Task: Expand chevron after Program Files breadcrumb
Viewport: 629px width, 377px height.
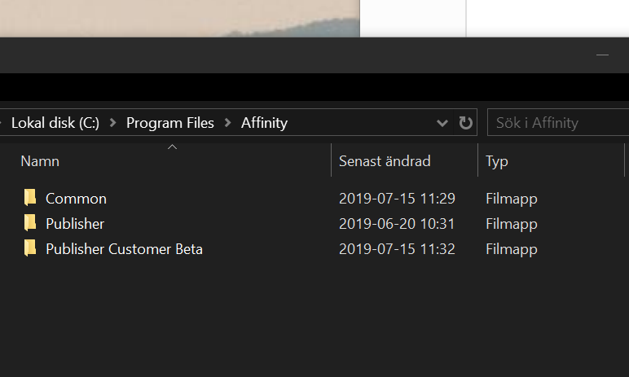Action: tap(228, 123)
